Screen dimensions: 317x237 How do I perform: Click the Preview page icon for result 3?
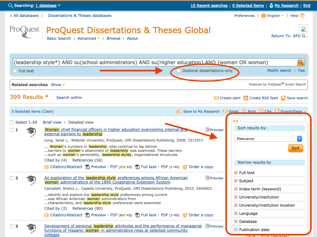coord(207,226)
